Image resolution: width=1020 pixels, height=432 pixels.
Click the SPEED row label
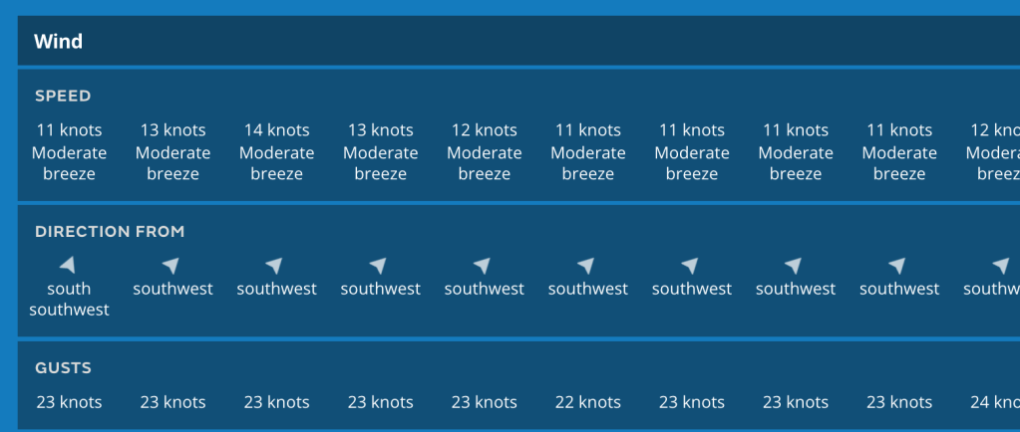tap(63, 97)
